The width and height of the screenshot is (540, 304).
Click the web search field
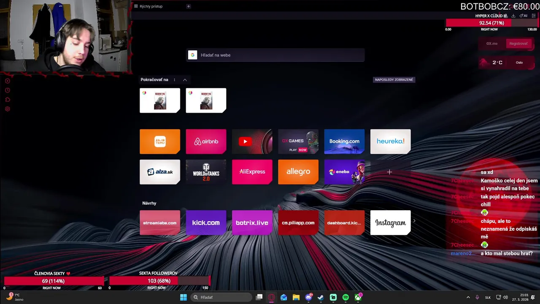[x=275, y=55]
